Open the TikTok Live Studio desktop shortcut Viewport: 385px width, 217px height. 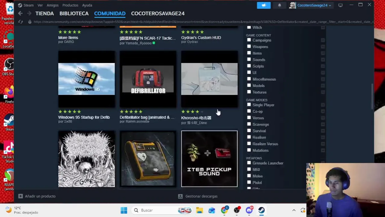point(9,153)
